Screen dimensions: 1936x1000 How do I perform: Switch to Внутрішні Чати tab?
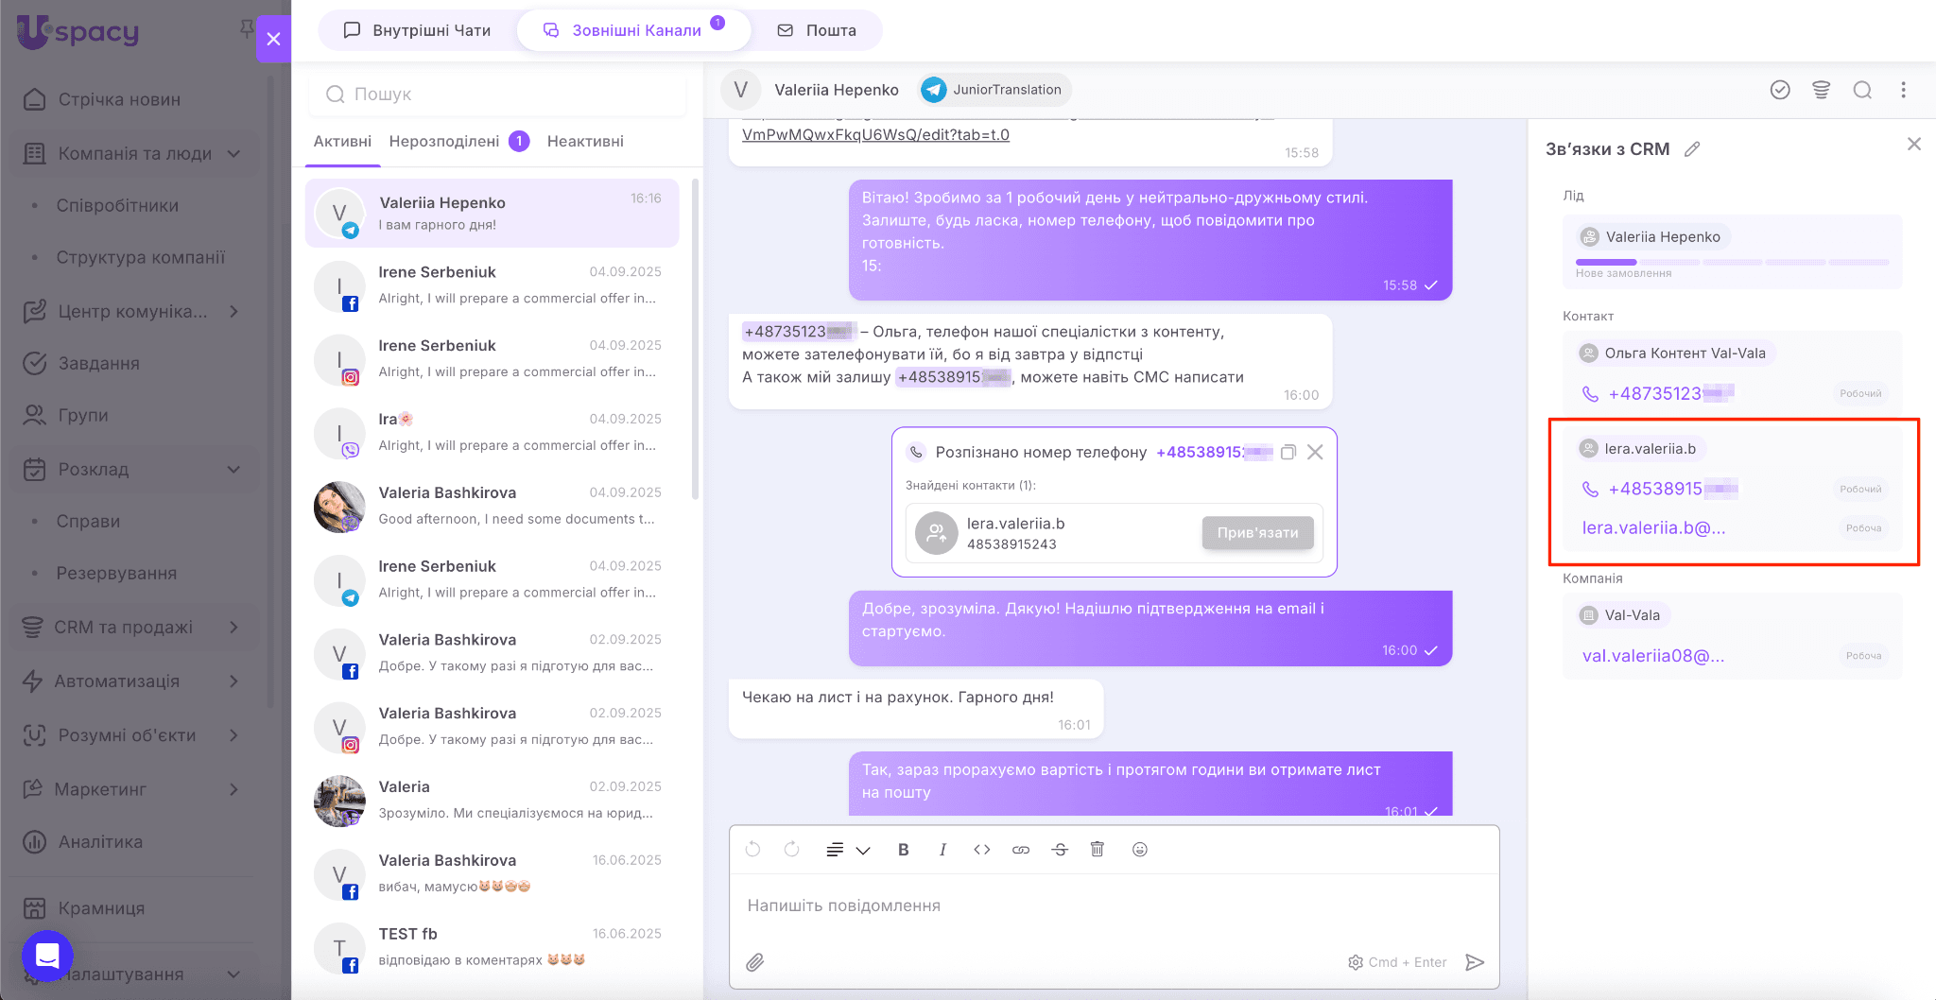pos(417,30)
